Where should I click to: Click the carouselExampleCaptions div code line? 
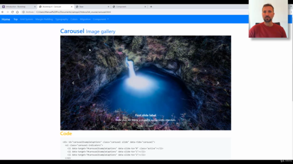109,142
